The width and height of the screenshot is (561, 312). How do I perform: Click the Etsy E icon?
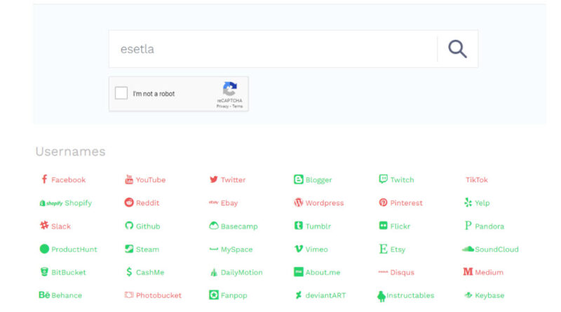(383, 249)
